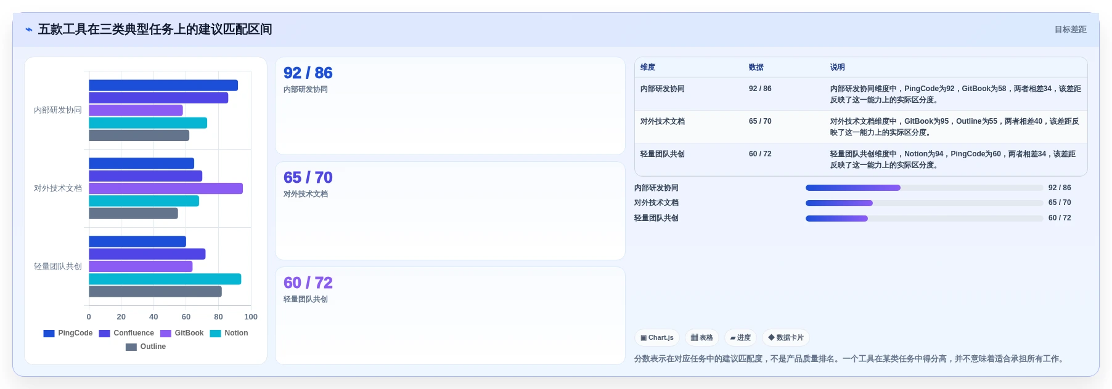The image size is (1112, 389).
Task: Toggle Outline legend item
Action: tap(145, 347)
